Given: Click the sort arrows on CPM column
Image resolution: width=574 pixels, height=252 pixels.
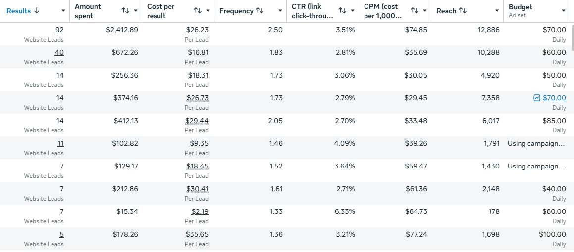Looking at the screenshot, I should click(x=415, y=11).
